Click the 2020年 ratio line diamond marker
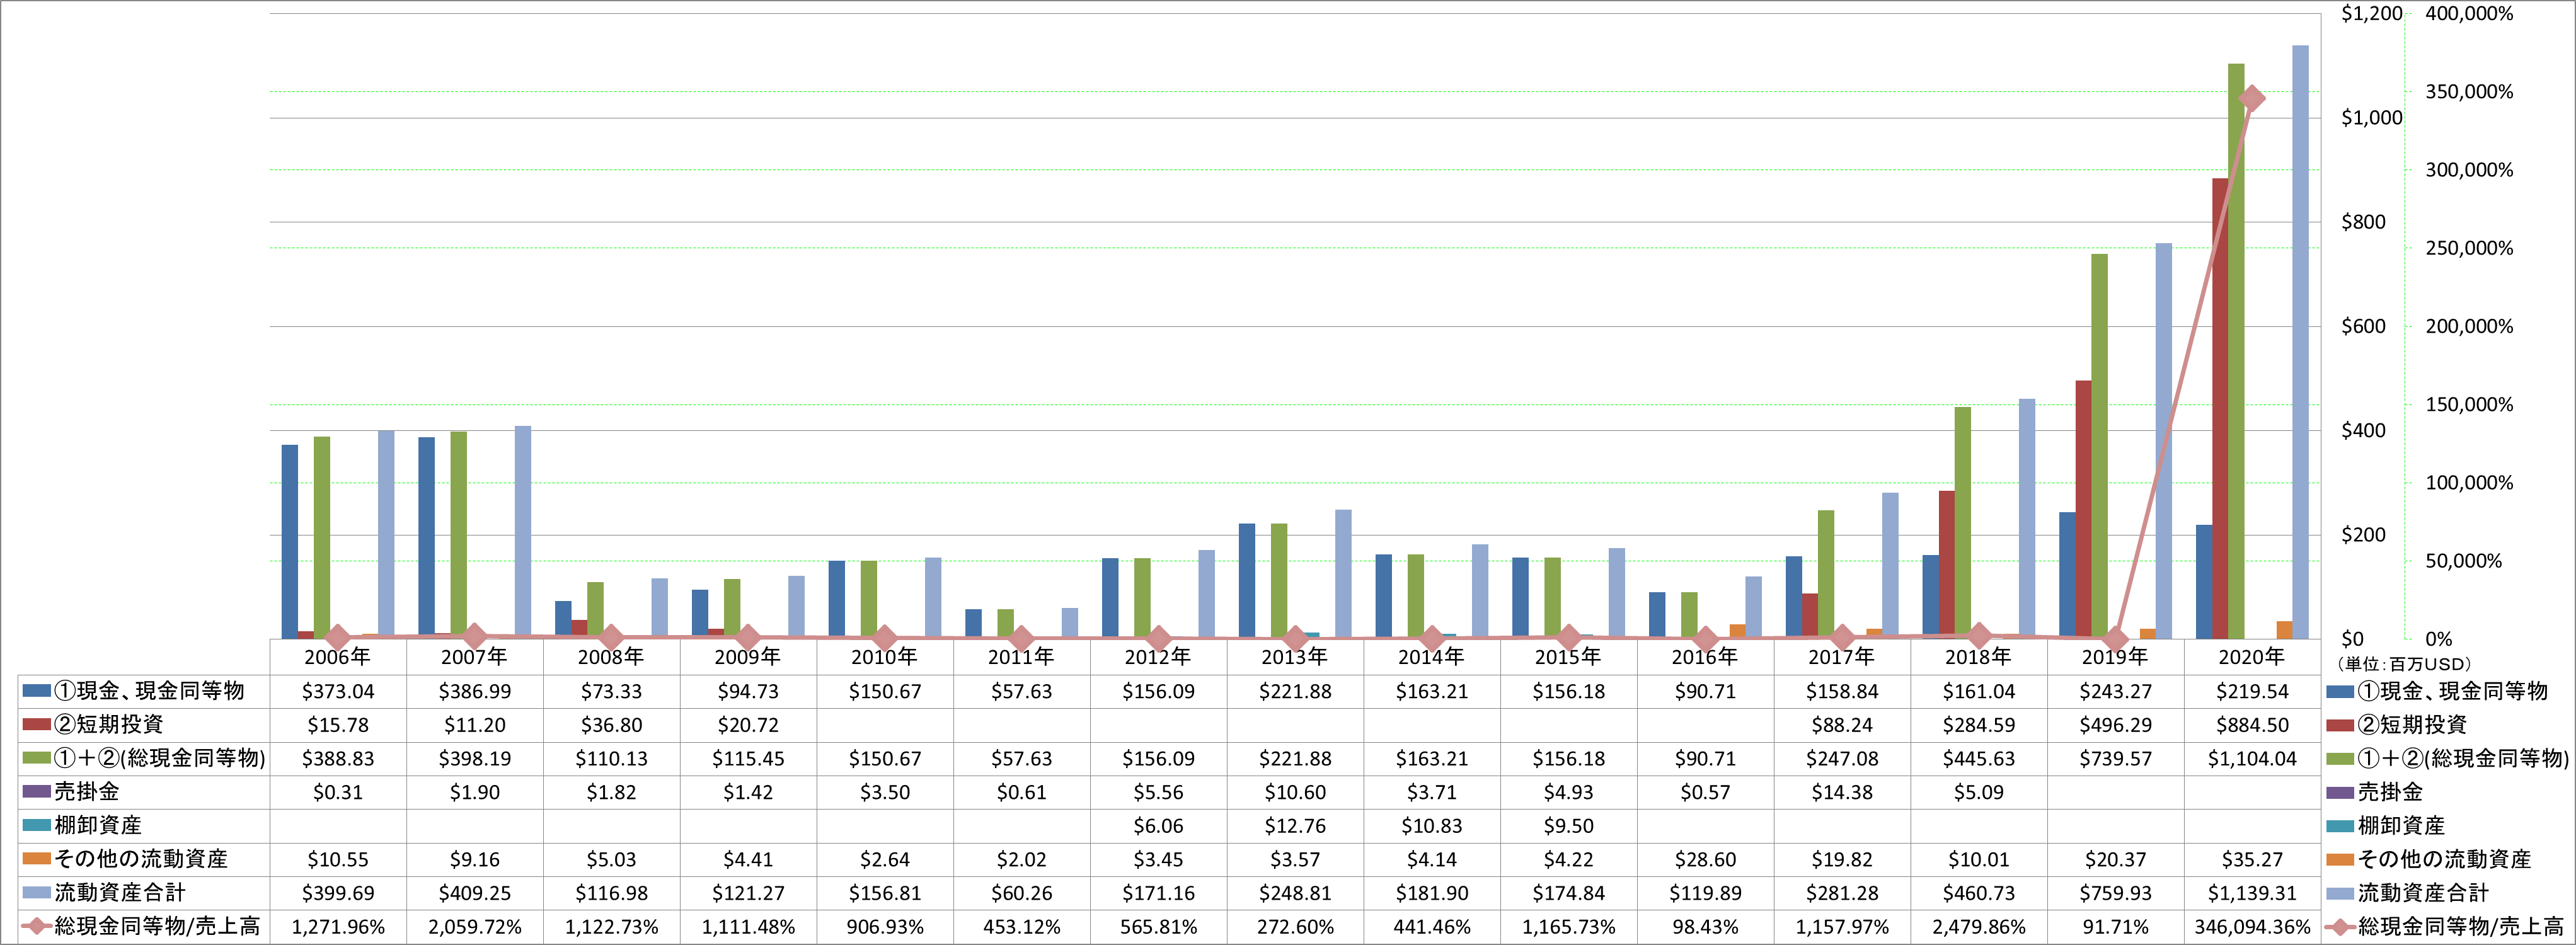 click(x=2252, y=98)
